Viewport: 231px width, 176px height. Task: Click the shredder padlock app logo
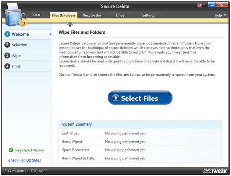(15, 17)
